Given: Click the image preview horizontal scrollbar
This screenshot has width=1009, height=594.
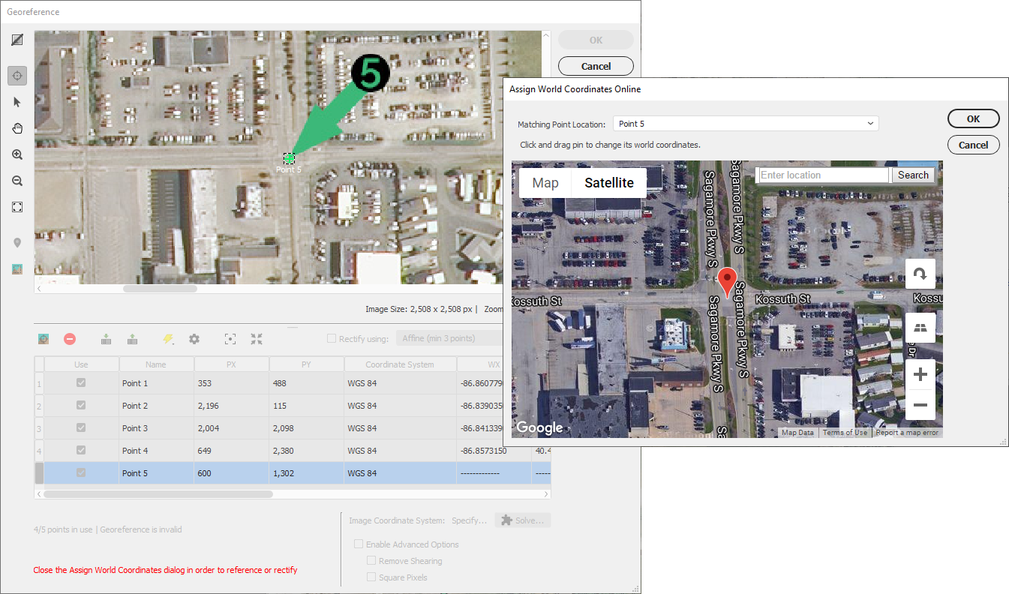Looking at the screenshot, I should (x=160, y=289).
